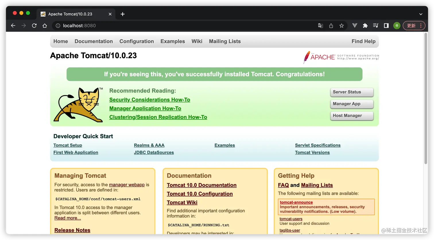
Task: Open the JDBC DataSources link
Action: pos(154,152)
